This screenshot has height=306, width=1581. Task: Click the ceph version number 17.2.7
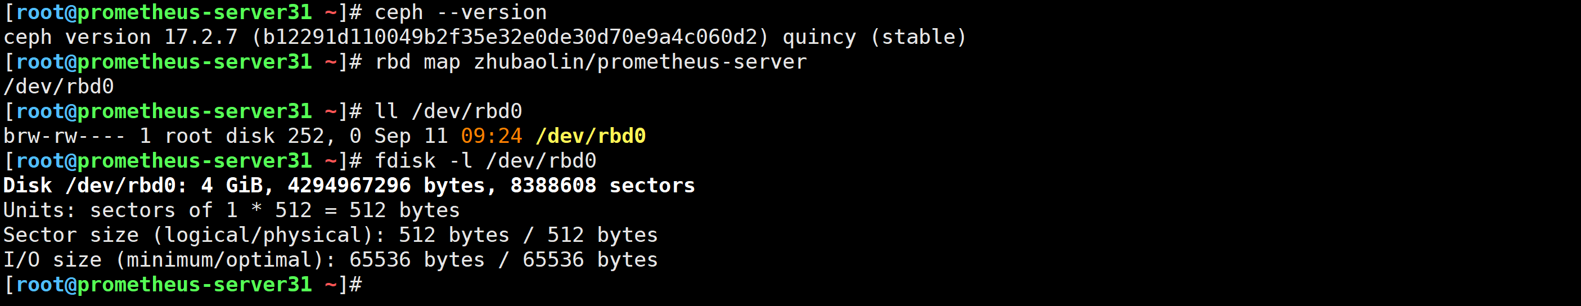click(x=201, y=38)
